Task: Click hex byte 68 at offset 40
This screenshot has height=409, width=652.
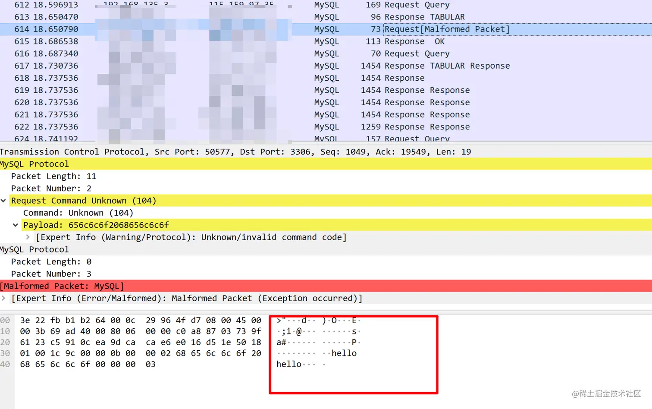Action: tap(25, 364)
